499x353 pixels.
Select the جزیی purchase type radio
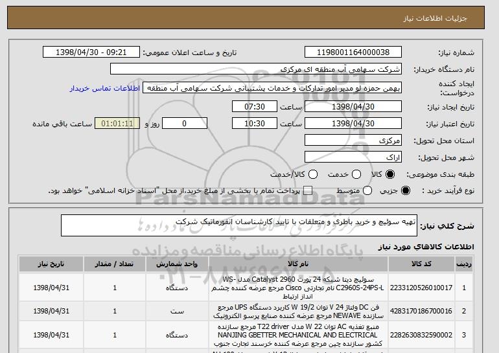(406, 191)
